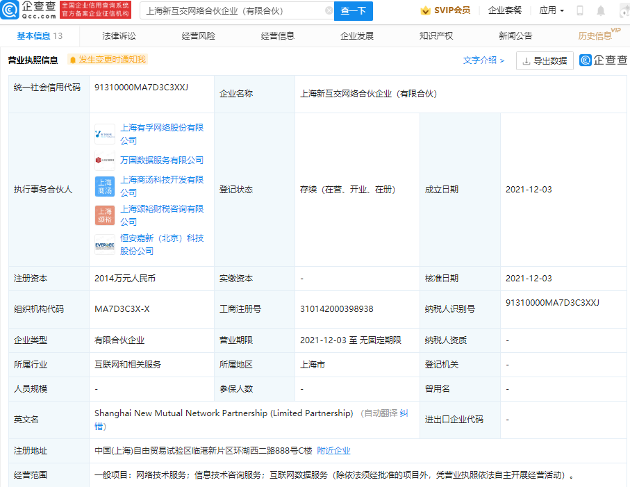Open 上海商汤科技开发有限公司 link
This screenshot has width=630, height=487.
pyautogui.click(x=162, y=186)
